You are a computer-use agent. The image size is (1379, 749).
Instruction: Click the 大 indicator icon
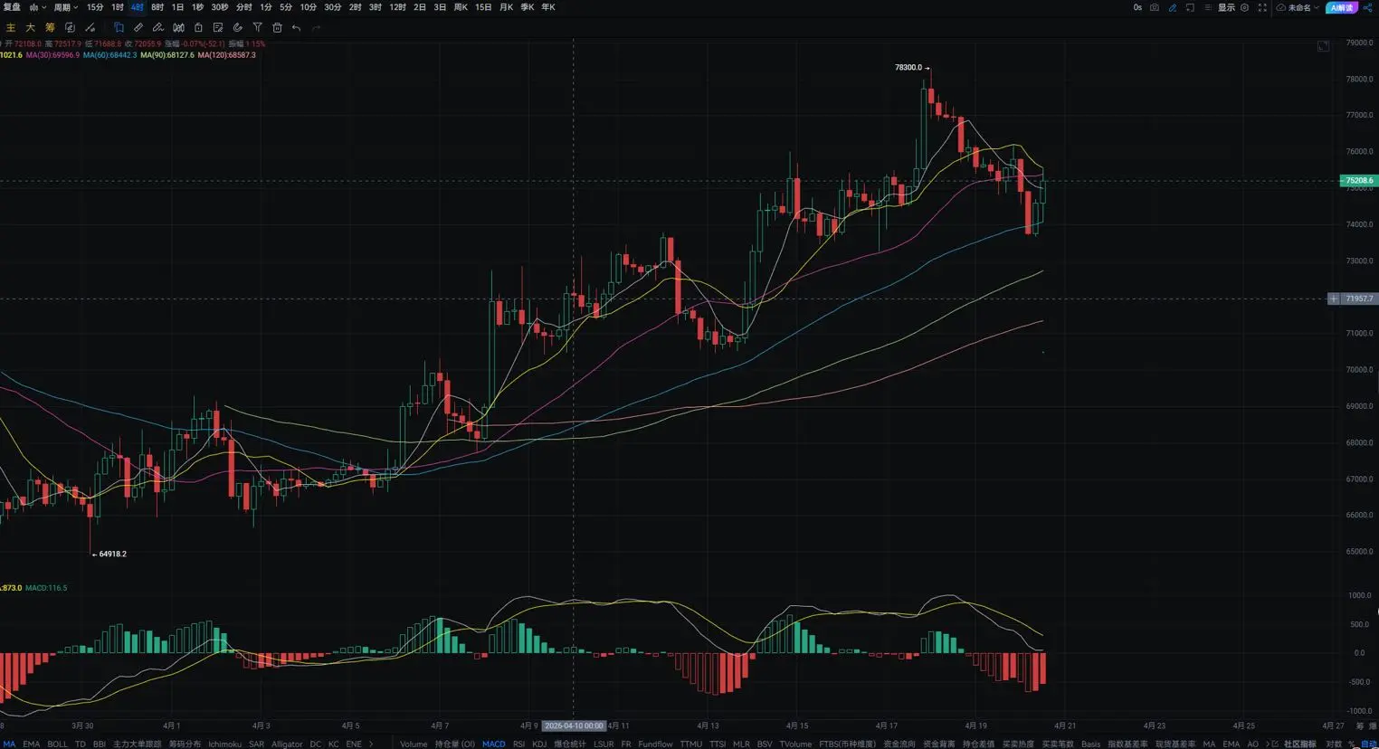(x=30, y=28)
